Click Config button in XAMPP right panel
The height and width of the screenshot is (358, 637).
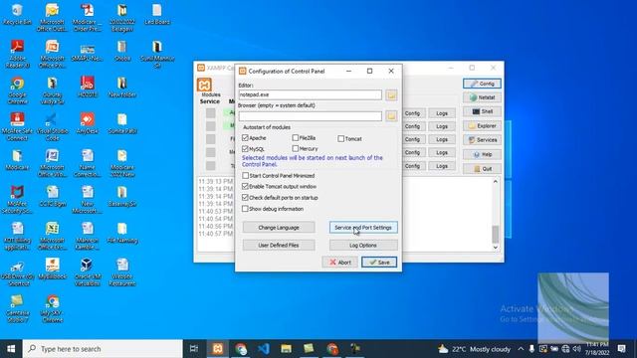pos(482,84)
